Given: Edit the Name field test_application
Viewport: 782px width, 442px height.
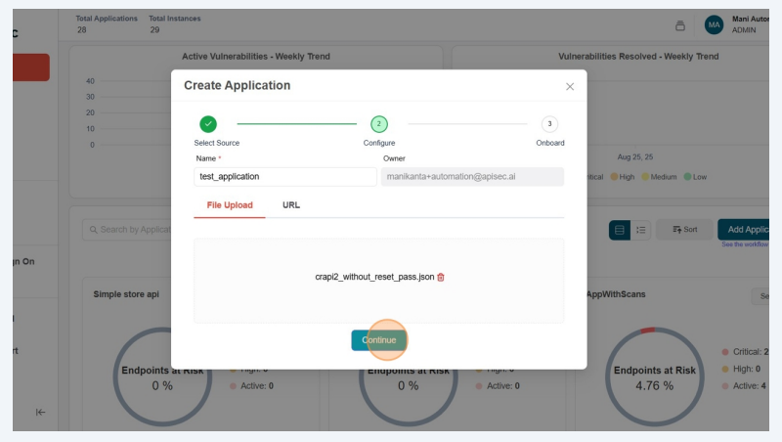Looking at the screenshot, I should click(x=285, y=177).
